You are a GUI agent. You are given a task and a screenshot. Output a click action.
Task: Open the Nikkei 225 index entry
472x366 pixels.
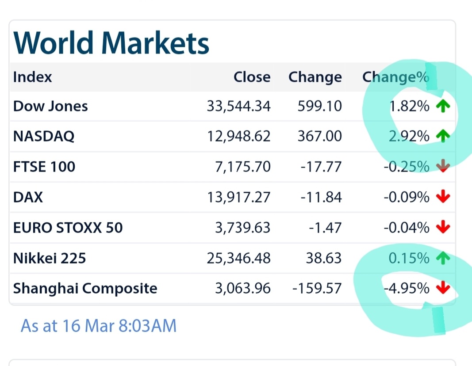tap(50, 258)
